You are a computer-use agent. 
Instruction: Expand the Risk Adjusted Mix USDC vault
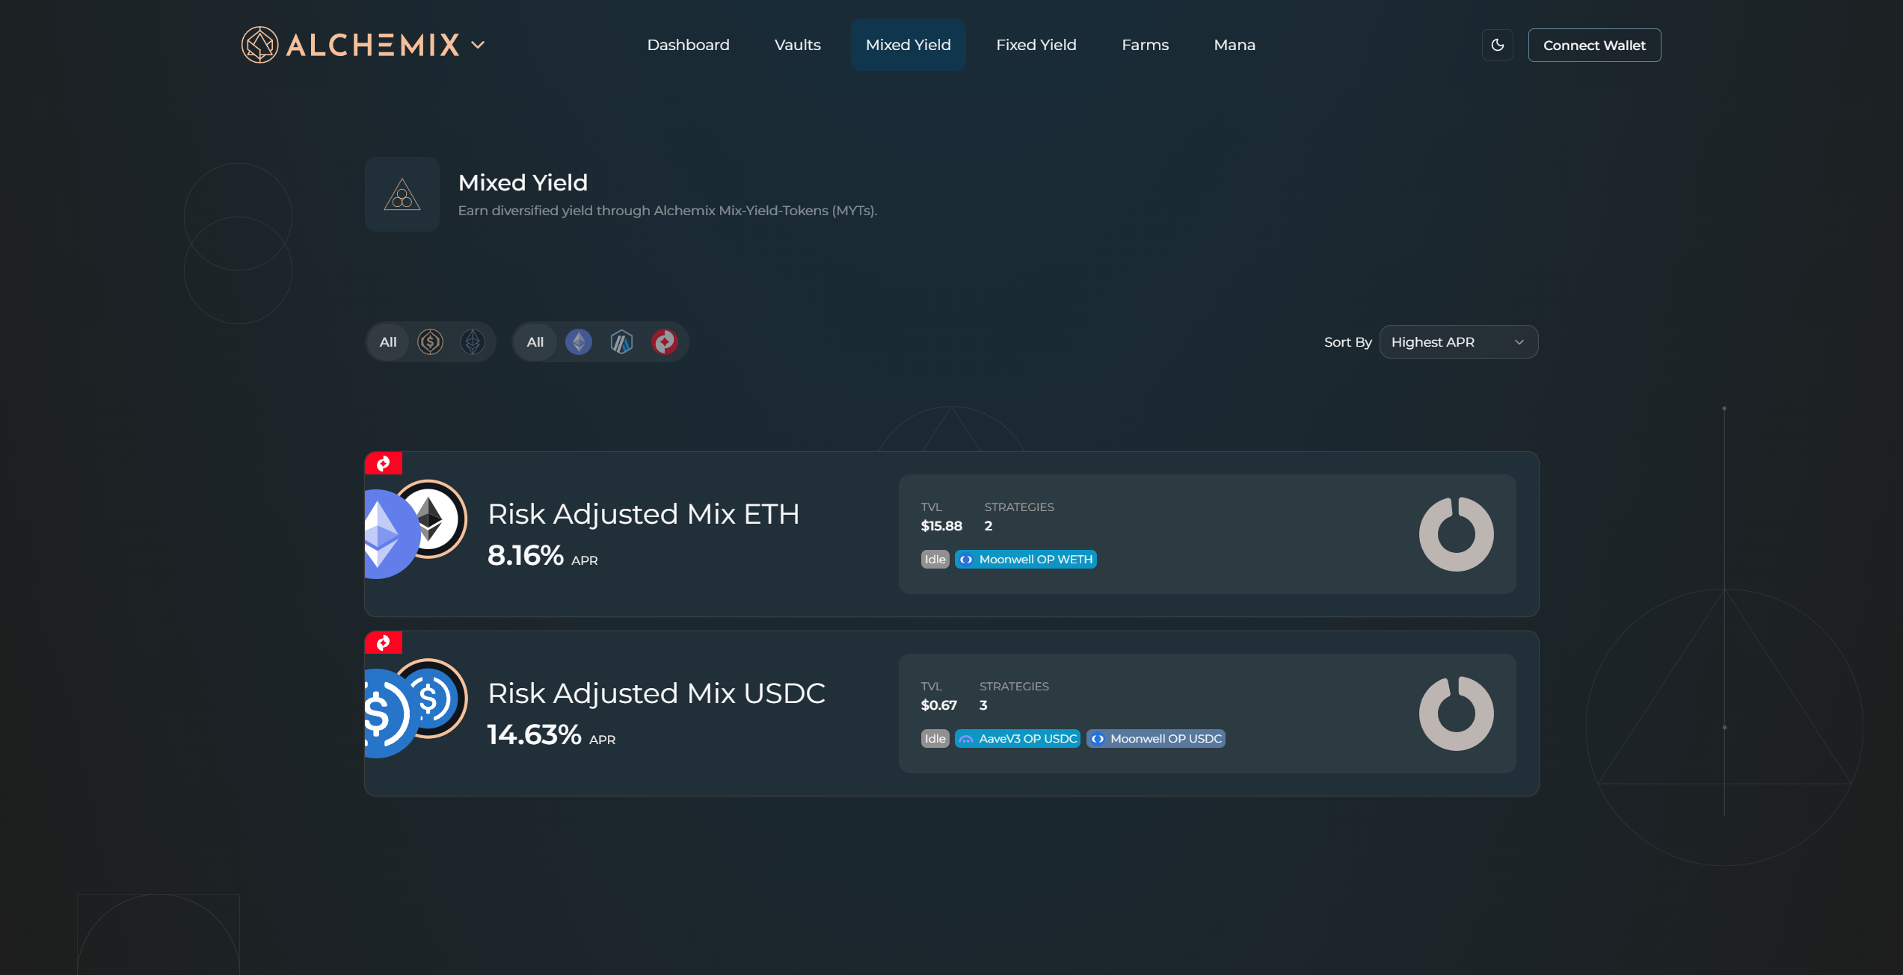coord(656,693)
